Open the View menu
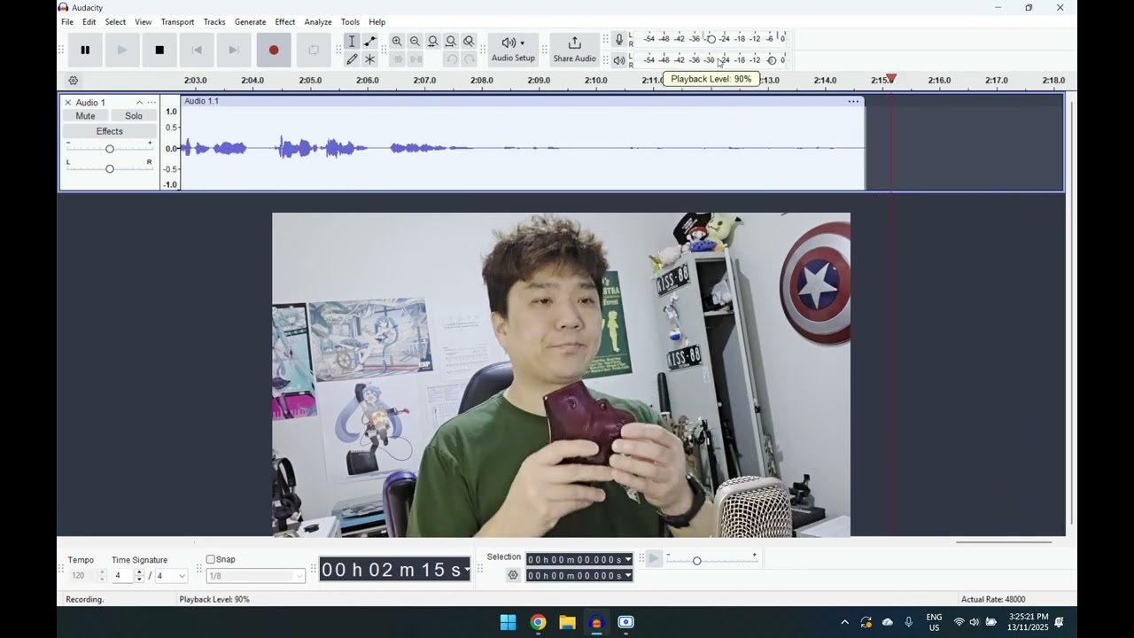The image size is (1134, 638). pyautogui.click(x=143, y=22)
